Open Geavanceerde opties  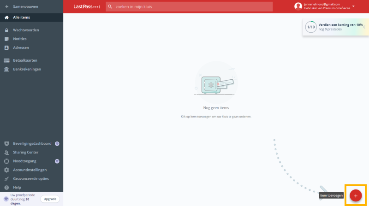31,179
